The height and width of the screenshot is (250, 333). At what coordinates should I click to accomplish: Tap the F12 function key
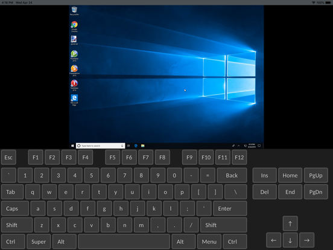[239, 158]
